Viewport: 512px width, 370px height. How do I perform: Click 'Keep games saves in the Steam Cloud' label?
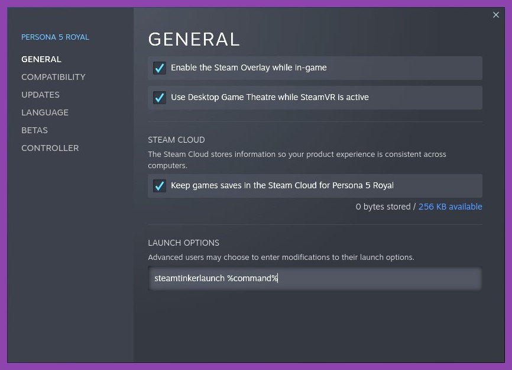282,185
